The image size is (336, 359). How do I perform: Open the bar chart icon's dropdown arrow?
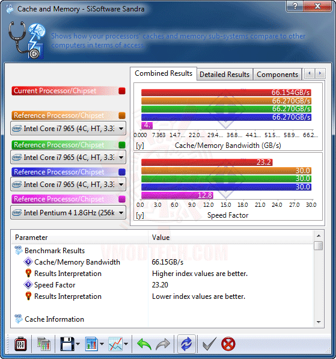[102, 343]
